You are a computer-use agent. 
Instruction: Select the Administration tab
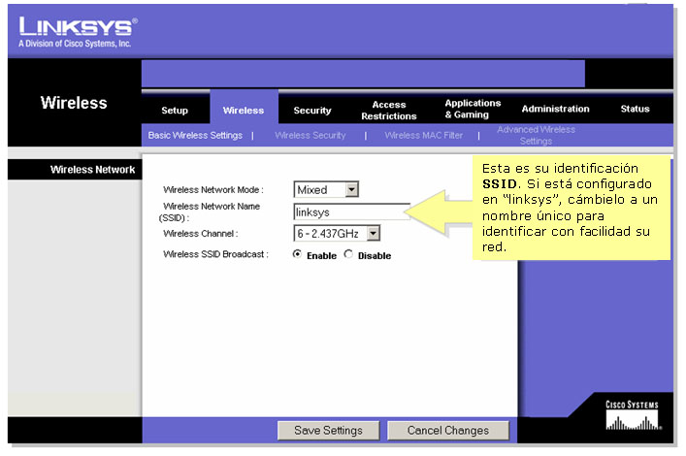click(x=555, y=109)
